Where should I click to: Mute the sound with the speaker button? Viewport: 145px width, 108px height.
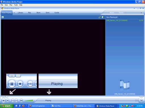[x=21, y=101]
